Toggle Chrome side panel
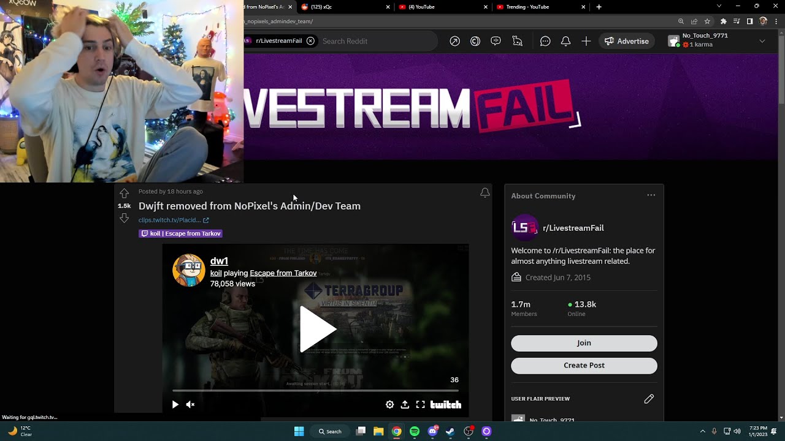The width and height of the screenshot is (785, 441). tap(749, 21)
